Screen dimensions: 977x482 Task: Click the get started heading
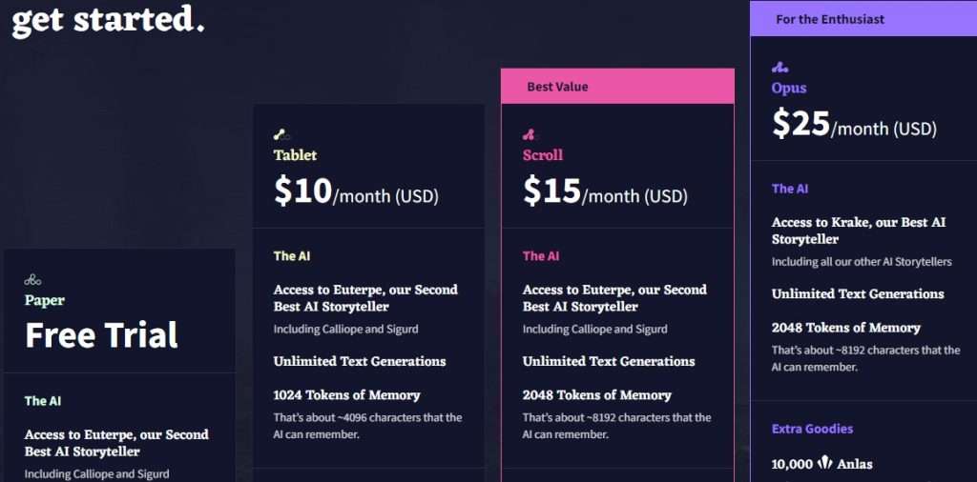coord(109,19)
